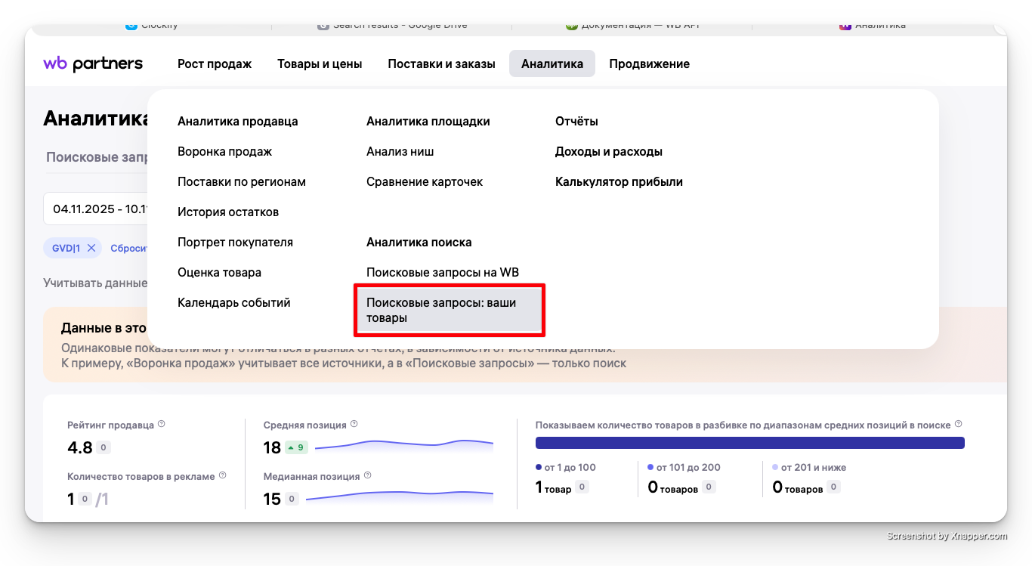
Task: Go to Сравнение карточек
Action: coord(424,181)
